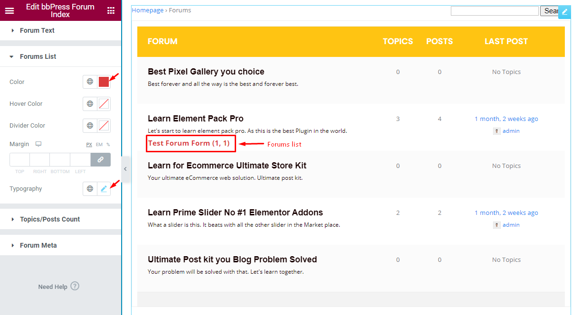Click the responsive device icon beside Margin
Viewport: 581px width, 315px height.
[38, 144]
